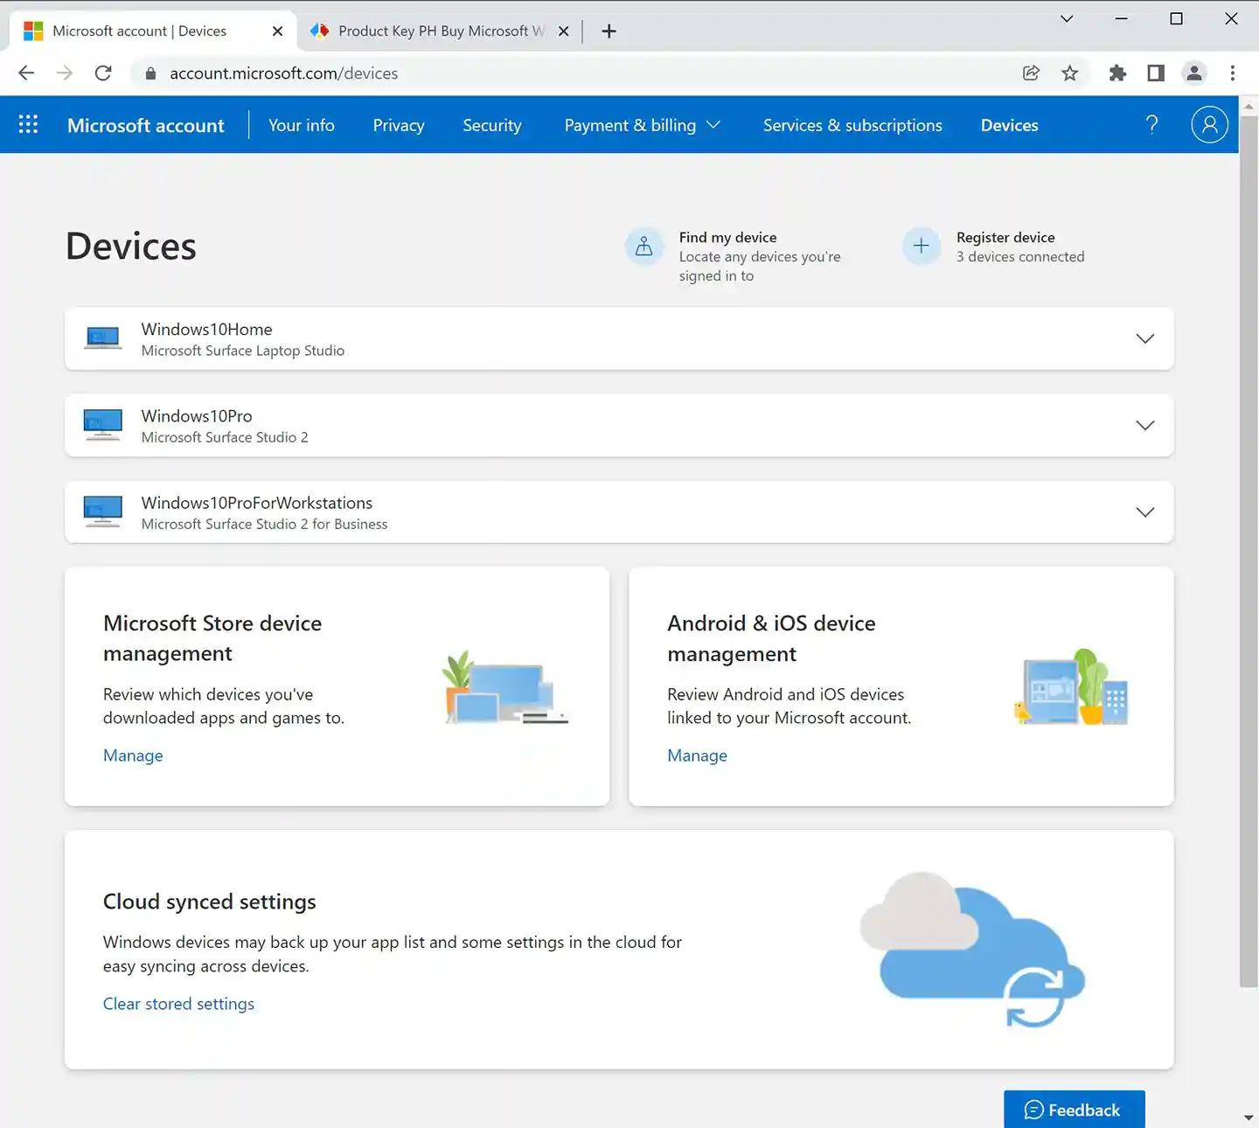Click the scrollbar down arrow
This screenshot has width=1259, height=1128.
[x=1249, y=1118]
